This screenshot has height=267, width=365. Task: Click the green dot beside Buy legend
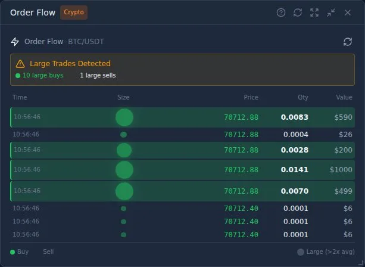(x=13, y=252)
